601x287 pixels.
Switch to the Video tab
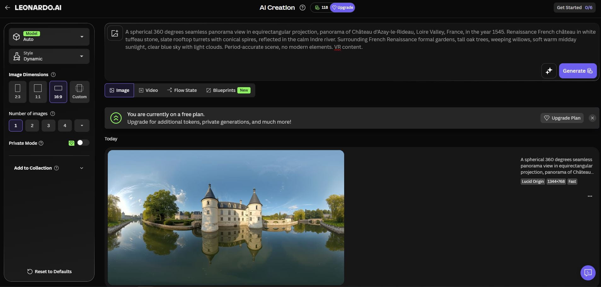tap(148, 90)
